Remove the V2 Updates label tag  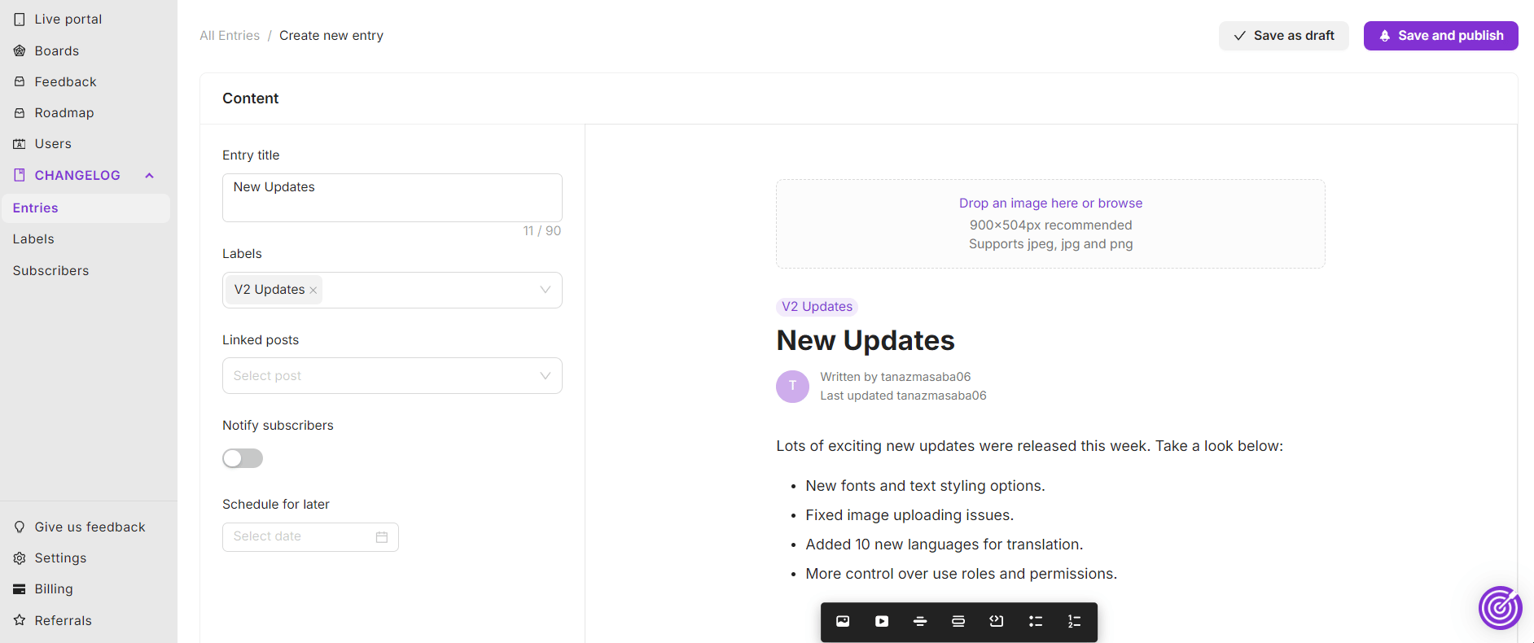313,291
